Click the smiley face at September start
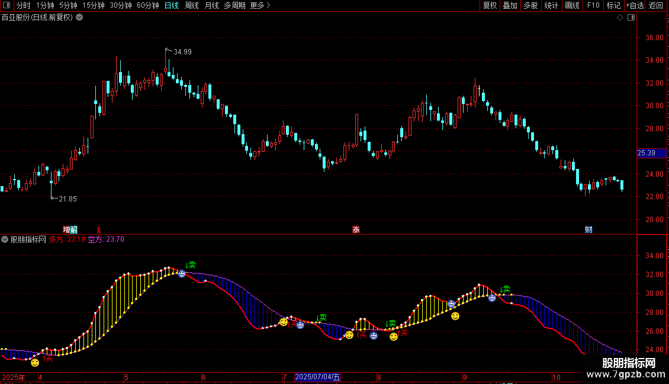 [x=455, y=316]
